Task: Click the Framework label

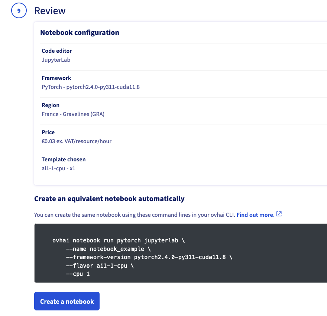Action: click(x=56, y=78)
